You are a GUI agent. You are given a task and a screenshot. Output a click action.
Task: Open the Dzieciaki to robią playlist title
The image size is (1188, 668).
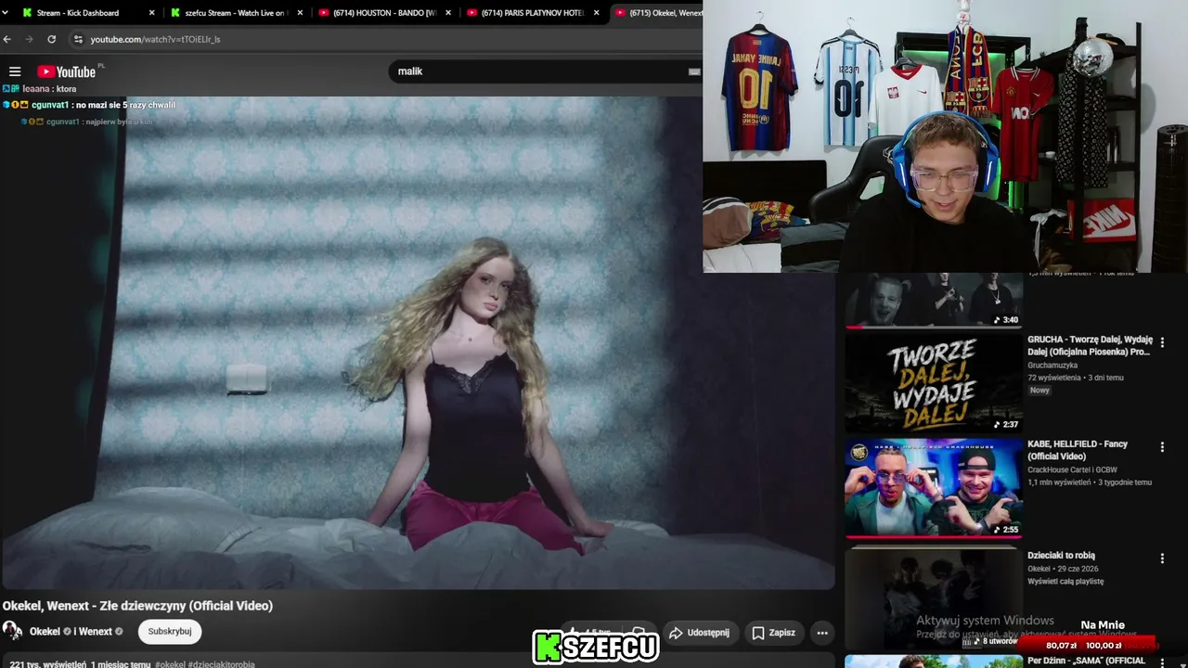pos(1061,556)
